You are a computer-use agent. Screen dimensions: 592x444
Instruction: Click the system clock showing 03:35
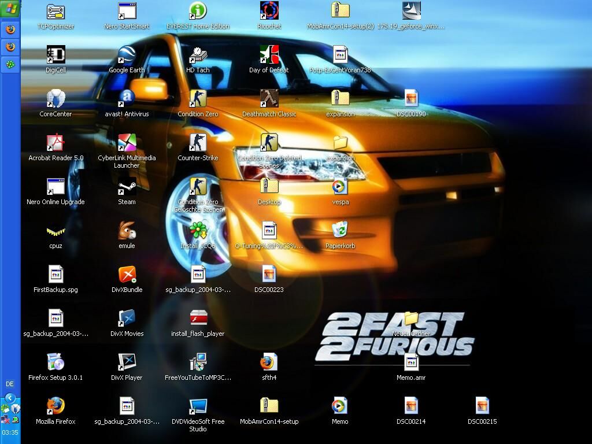point(10,432)
